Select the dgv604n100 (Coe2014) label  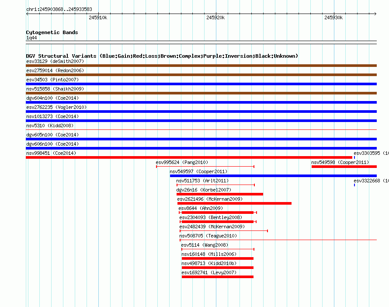[x=52, y=98]
